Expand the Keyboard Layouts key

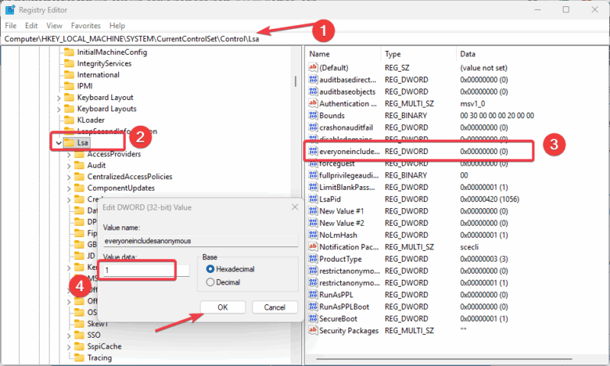(59, 109)
